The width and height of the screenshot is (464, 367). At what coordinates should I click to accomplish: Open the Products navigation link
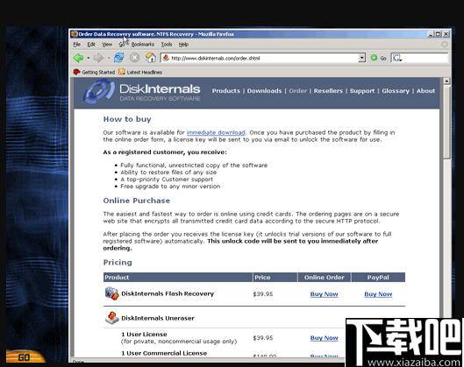pyautogui.click(x=225, y=91)
